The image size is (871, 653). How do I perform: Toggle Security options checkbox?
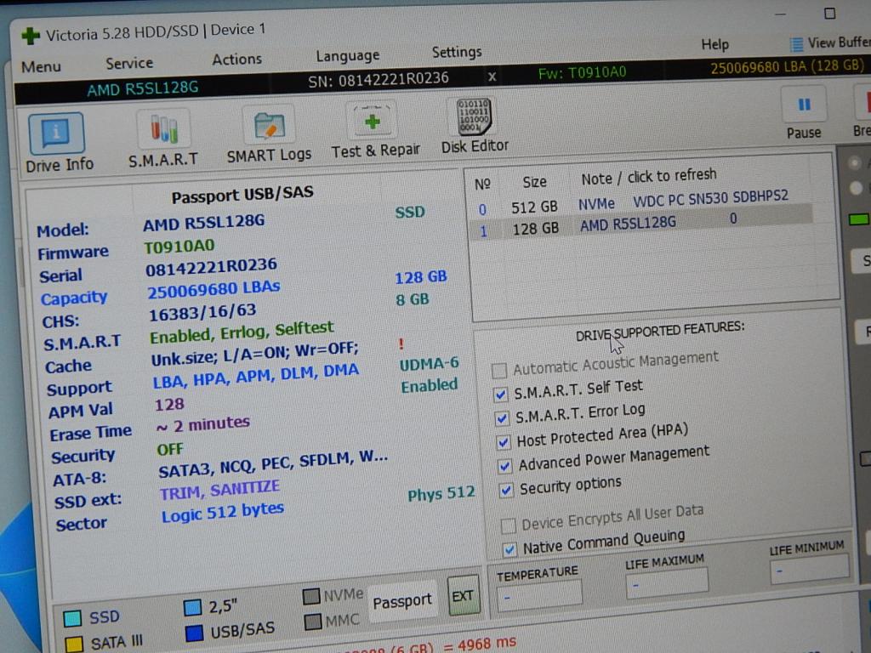[506, 491]
